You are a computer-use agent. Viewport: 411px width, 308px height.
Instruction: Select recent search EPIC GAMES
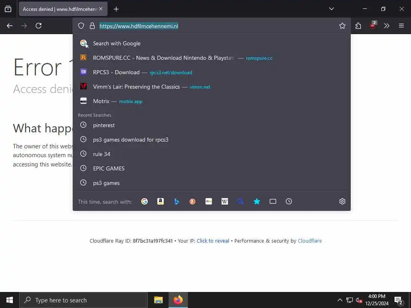coord(212,168)
